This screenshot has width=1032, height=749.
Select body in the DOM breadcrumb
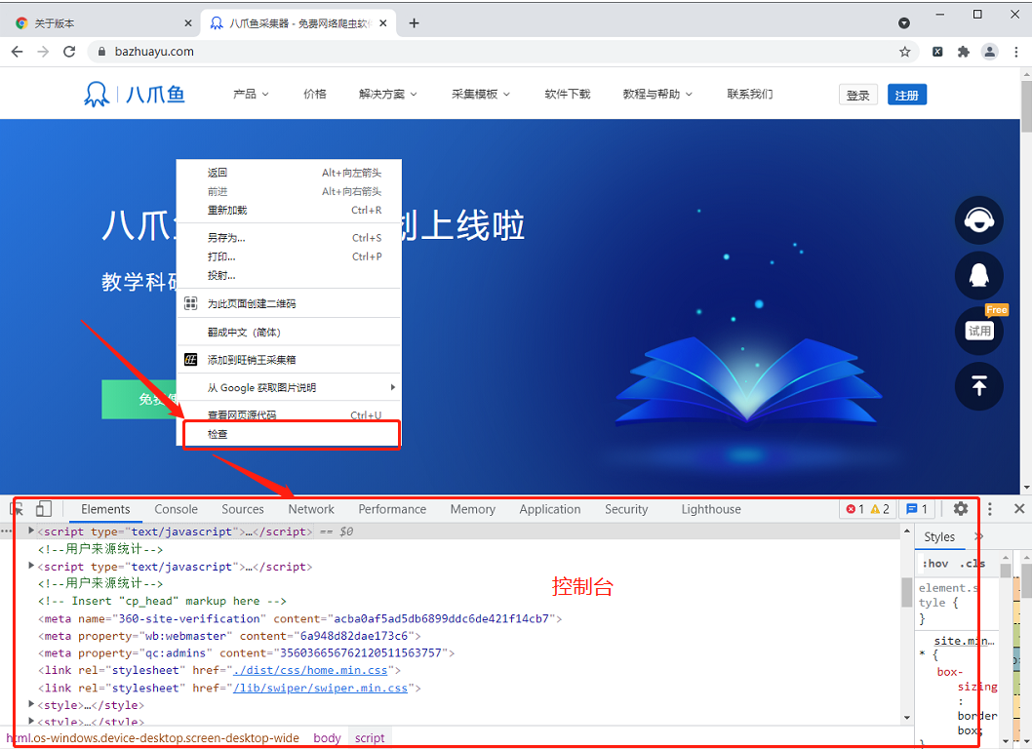point(327,738)
